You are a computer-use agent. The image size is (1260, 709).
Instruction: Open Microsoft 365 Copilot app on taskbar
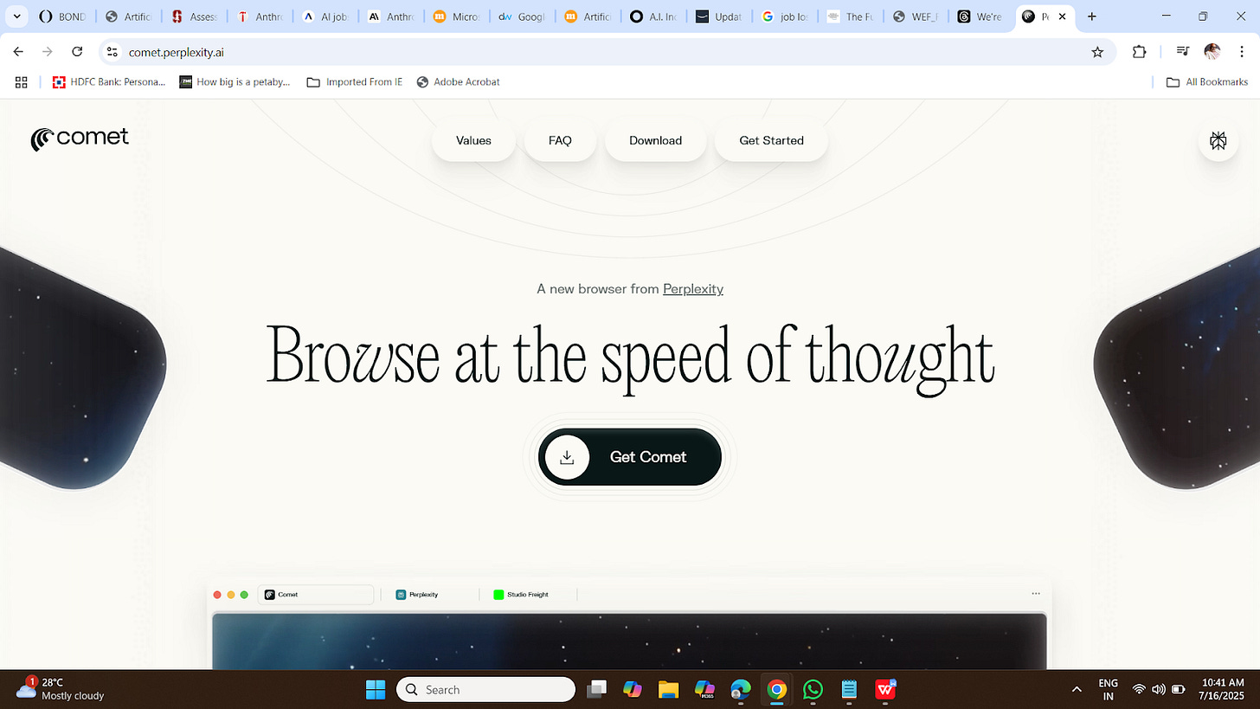click(x=704, y=689)
